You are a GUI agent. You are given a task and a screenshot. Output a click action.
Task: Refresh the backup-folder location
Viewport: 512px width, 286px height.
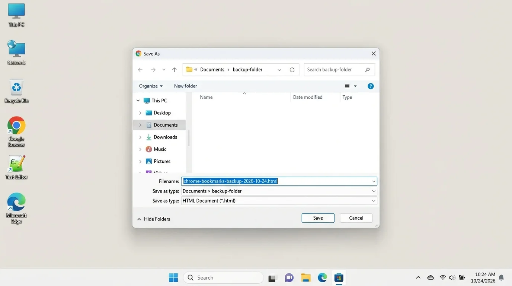click(292, 70)
